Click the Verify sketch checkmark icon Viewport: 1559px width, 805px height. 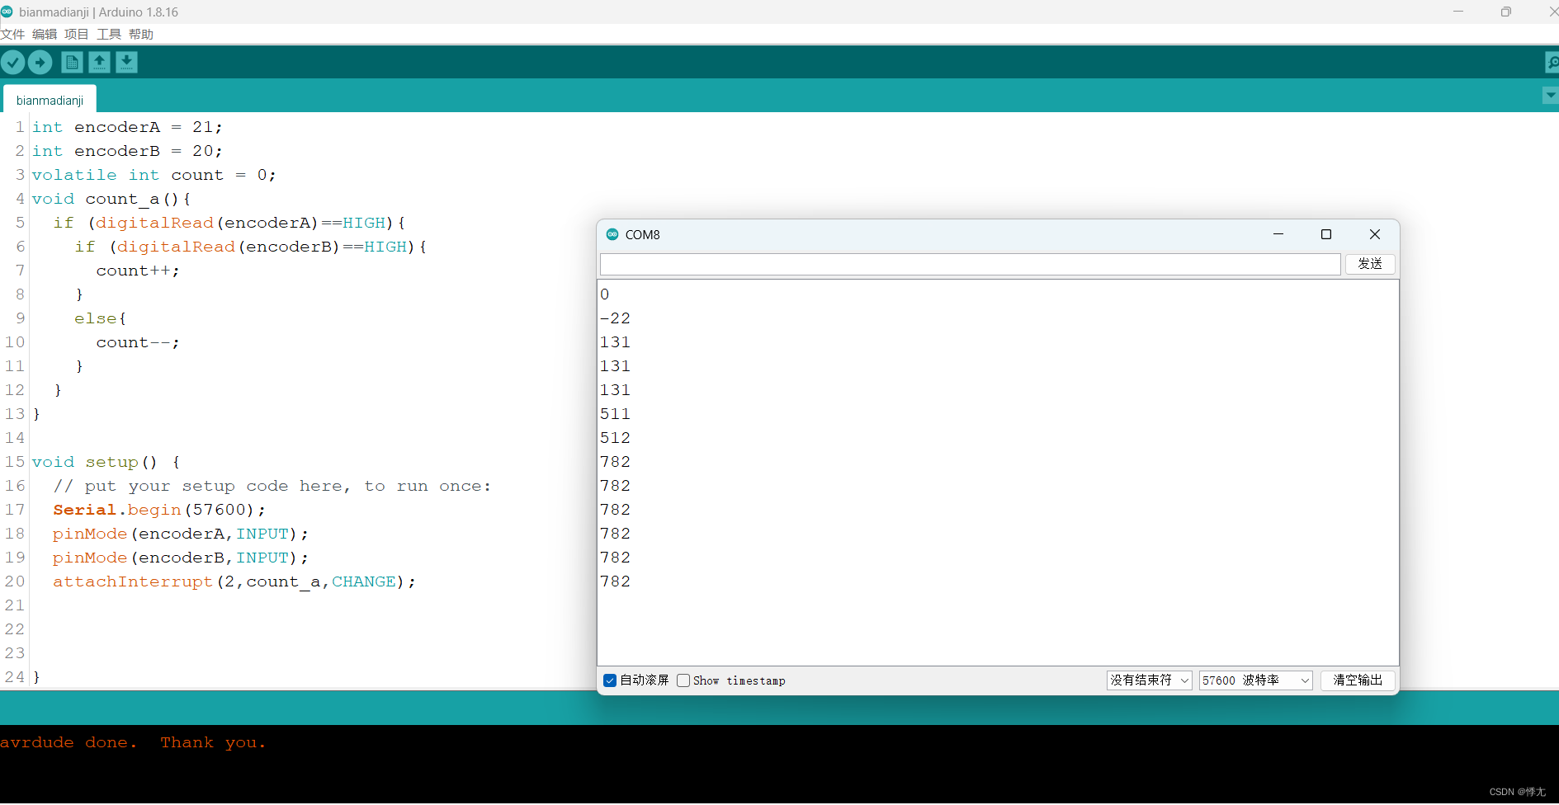pyautogui.click(x=12, y=62)
